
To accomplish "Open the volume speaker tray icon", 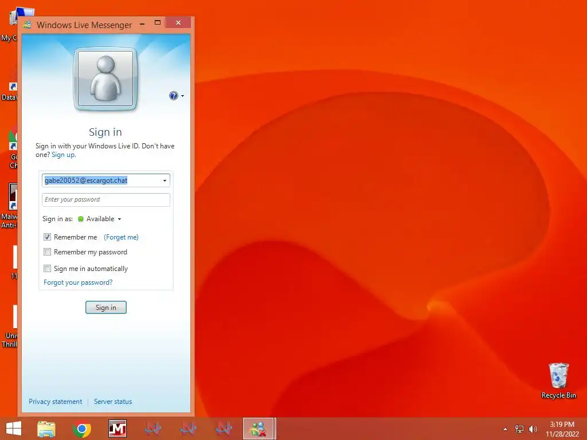I will pyautogui.click(x=533, y=429).
